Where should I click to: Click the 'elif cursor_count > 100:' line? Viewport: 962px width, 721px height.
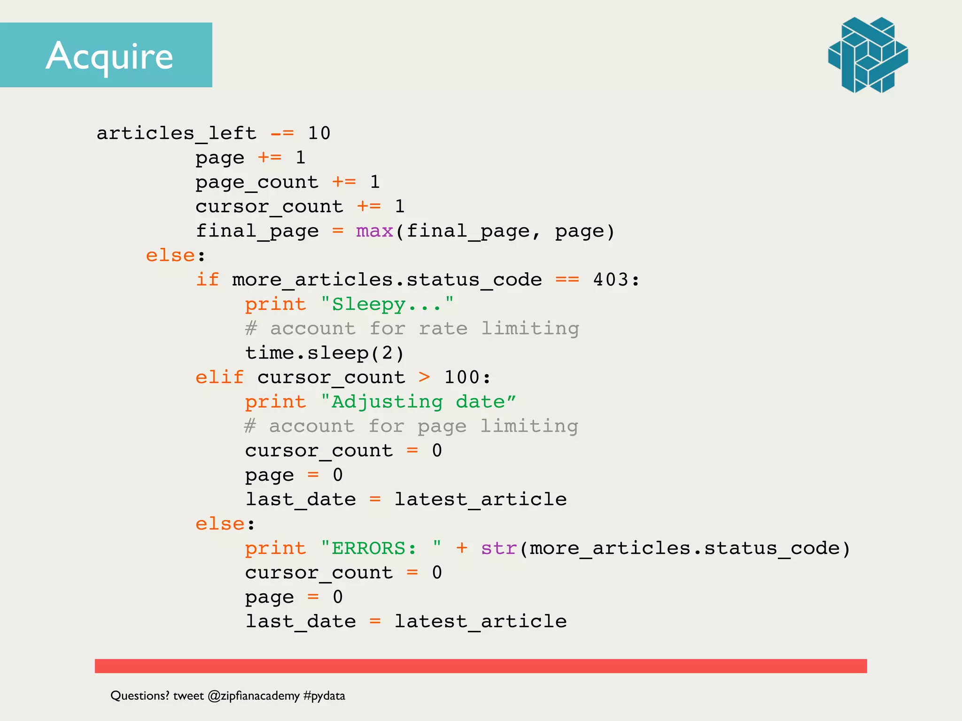pos(343,377)
